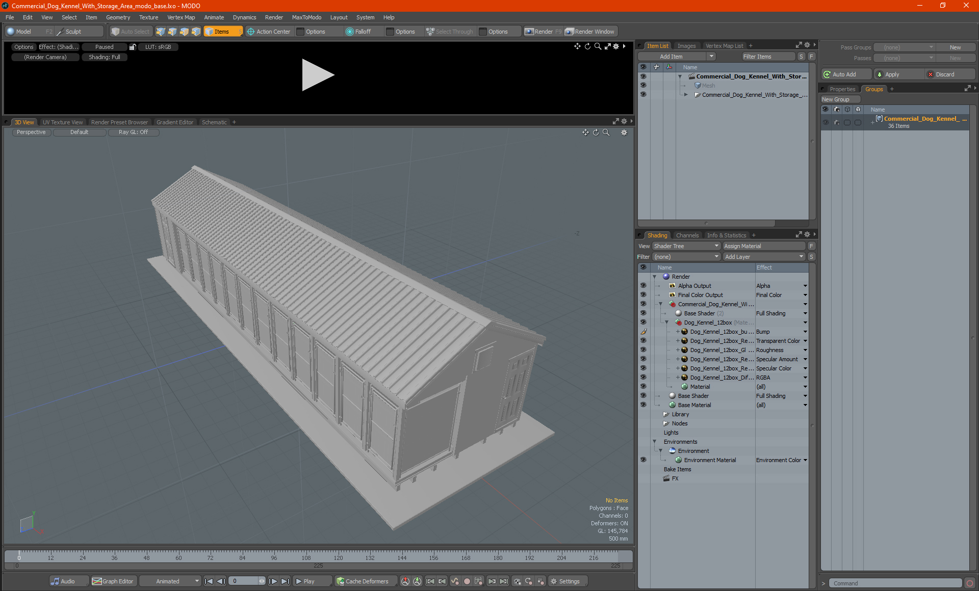Switch to Images tab
This screenshot has width=979, height=591.
(x=686, y=46)
